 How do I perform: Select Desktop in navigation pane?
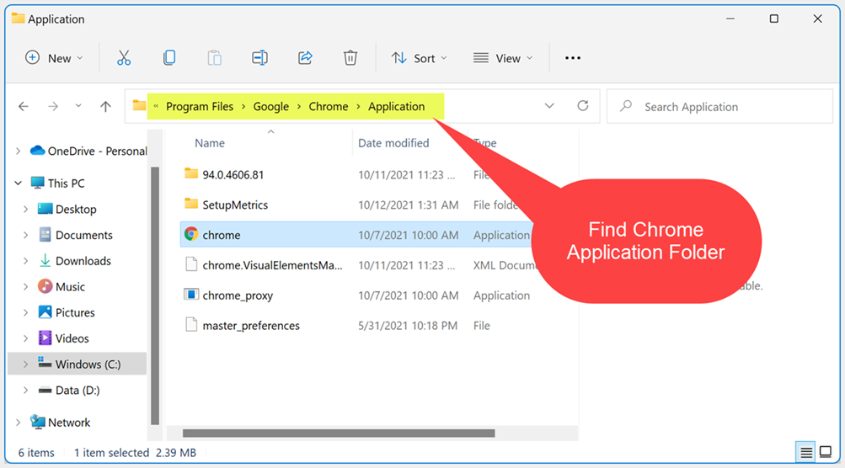[76, 209]
